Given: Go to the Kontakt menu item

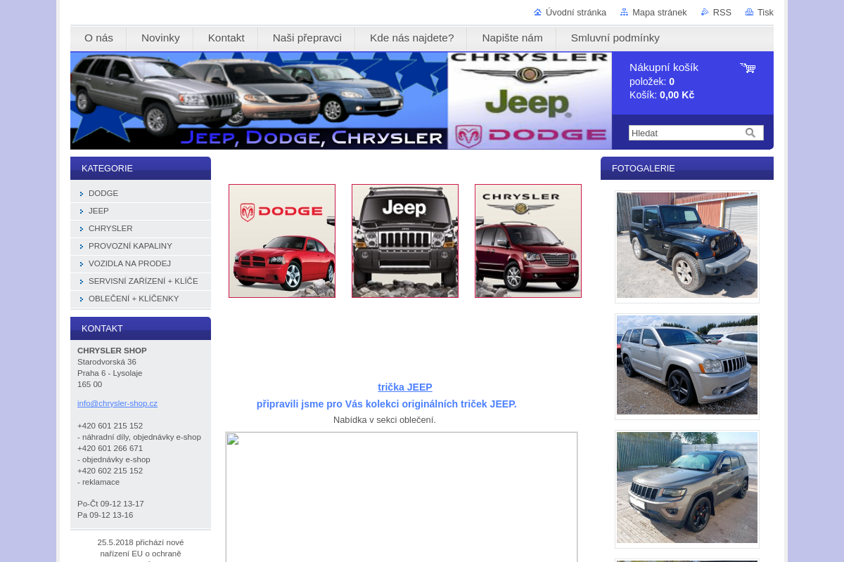Looking at the screenshot, I should [x=226, y=38].
